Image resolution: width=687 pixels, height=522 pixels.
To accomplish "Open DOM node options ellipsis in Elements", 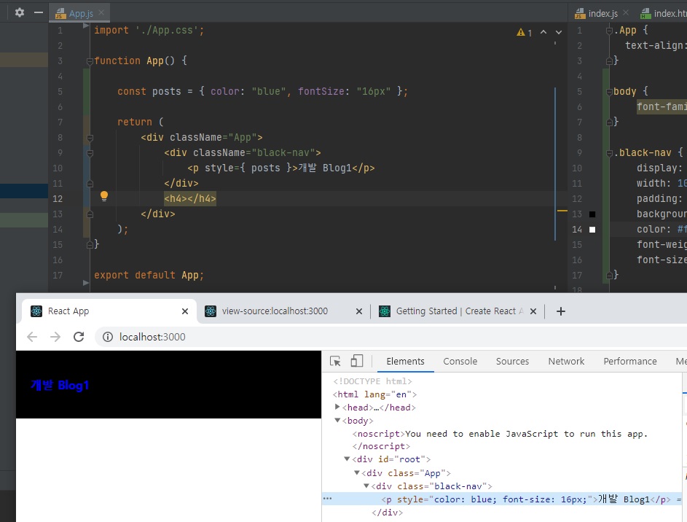I will [327, 499].
